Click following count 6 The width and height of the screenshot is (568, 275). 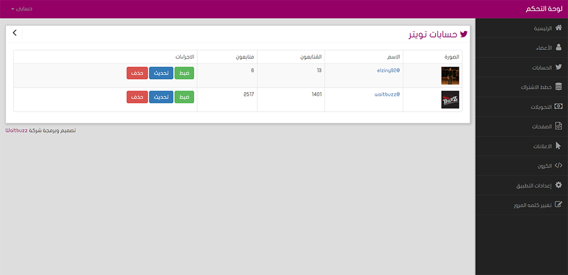(253, 70)
